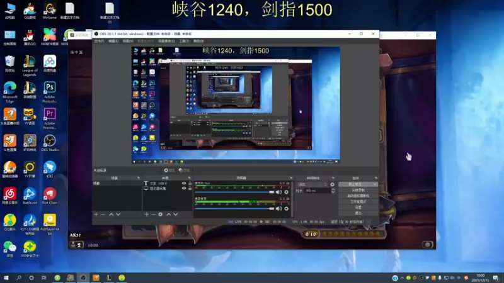This screenshot has width=504, height=283.
Task: Lock the display capture source
Action: 190,188
